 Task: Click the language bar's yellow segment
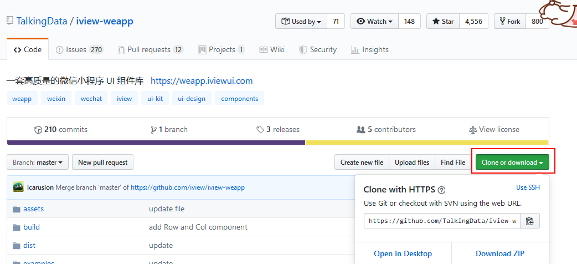[426, 143]
